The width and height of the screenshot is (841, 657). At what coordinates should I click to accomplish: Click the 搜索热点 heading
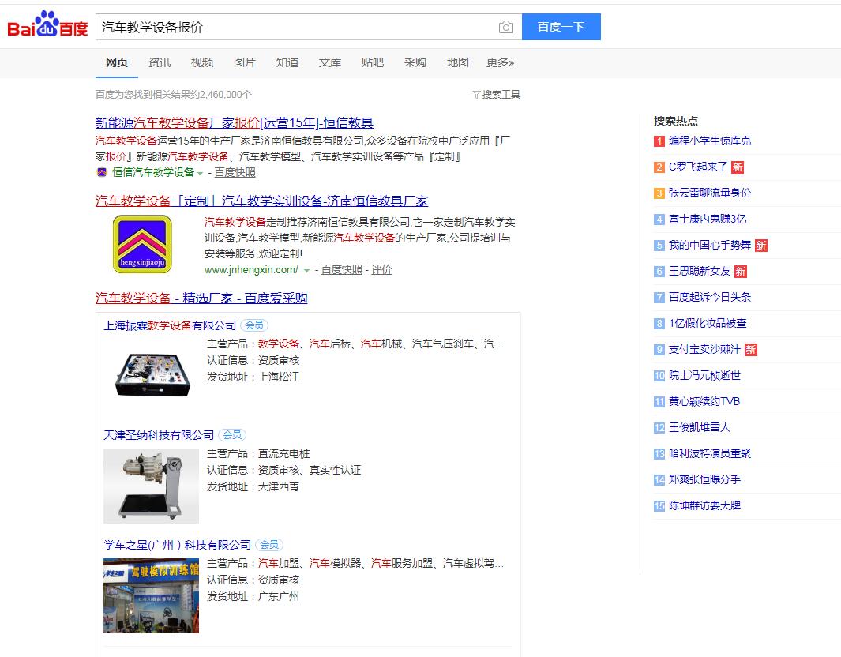675,121
